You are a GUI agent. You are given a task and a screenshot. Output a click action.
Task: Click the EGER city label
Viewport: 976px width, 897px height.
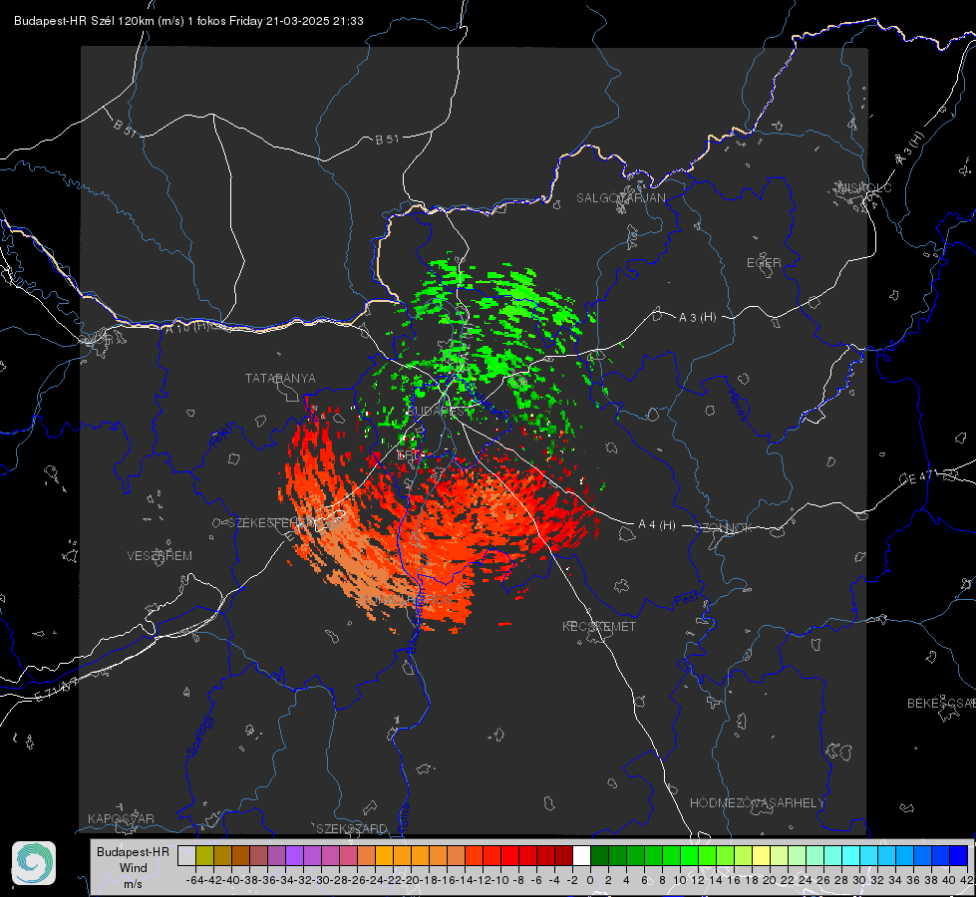click(x=764, y=263)
